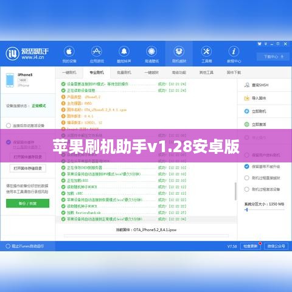Viewport: 292px width, 292px height.
Task: Click the flashing progress bar below firmware name
Action: point(146,235)
